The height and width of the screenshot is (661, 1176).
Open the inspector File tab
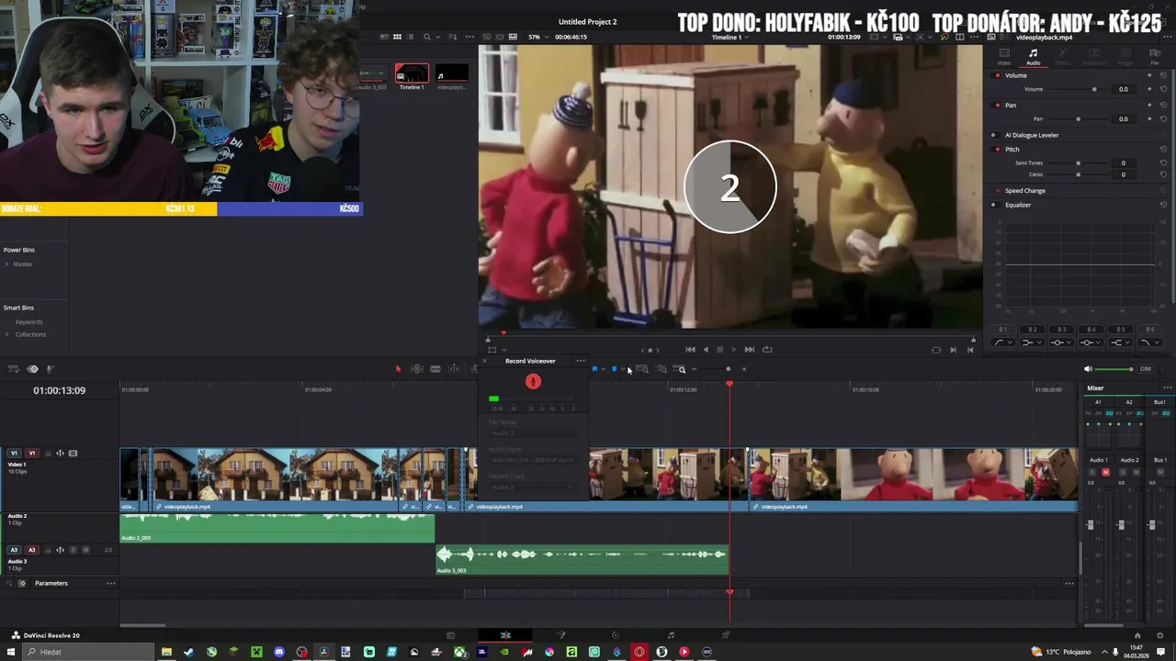[1155, 57]
